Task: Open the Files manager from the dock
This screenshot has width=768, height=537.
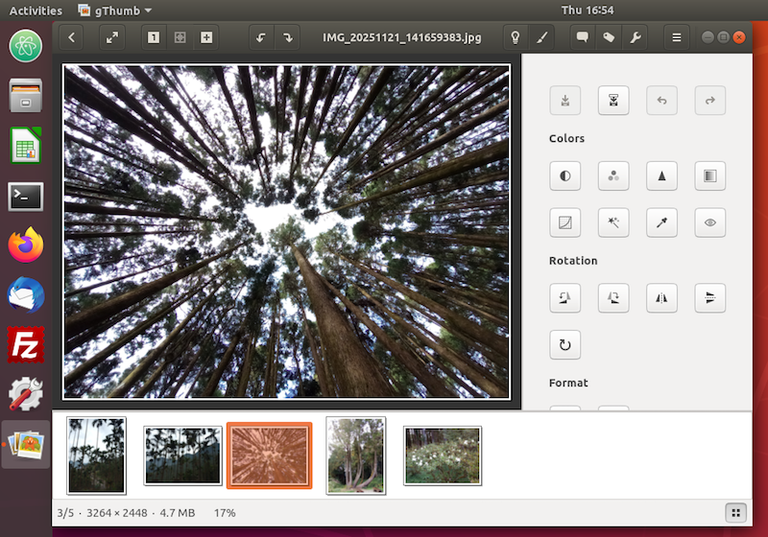Action: click(x=26, y=96)
